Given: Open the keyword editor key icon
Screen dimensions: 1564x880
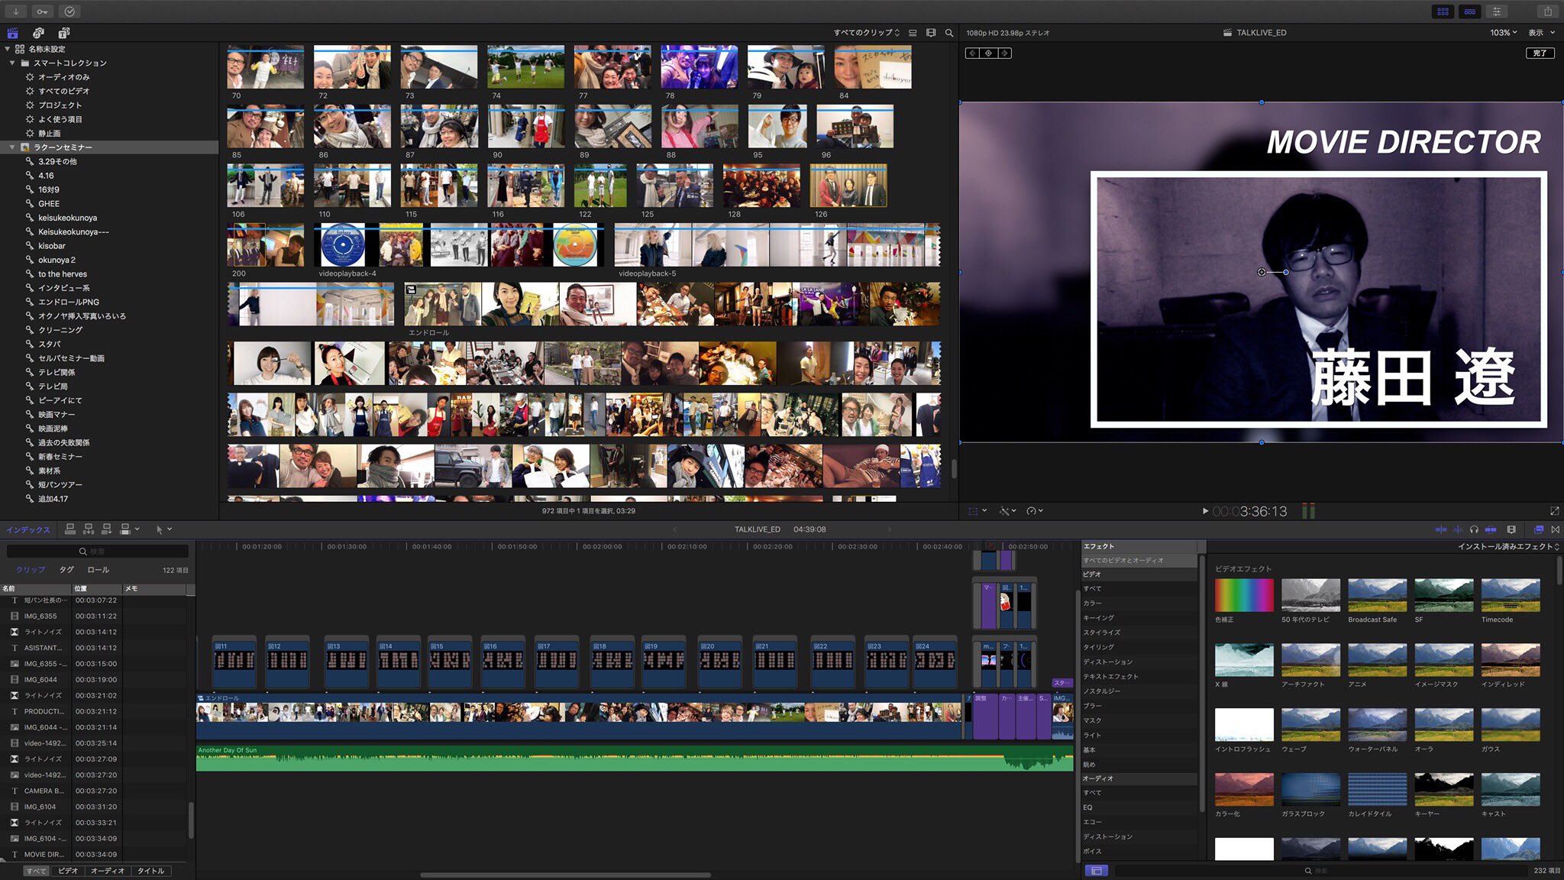Looking at the screenshot, I should (43, 11).
